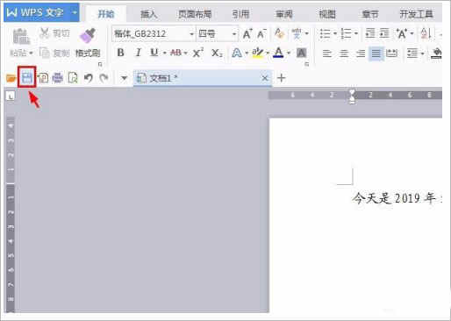Toggle Bold formatting
451x321 pixels.
coord(120,53)
